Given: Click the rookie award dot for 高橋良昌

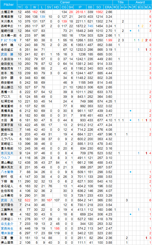Looking at the screenshot, I should click(130, 111).
